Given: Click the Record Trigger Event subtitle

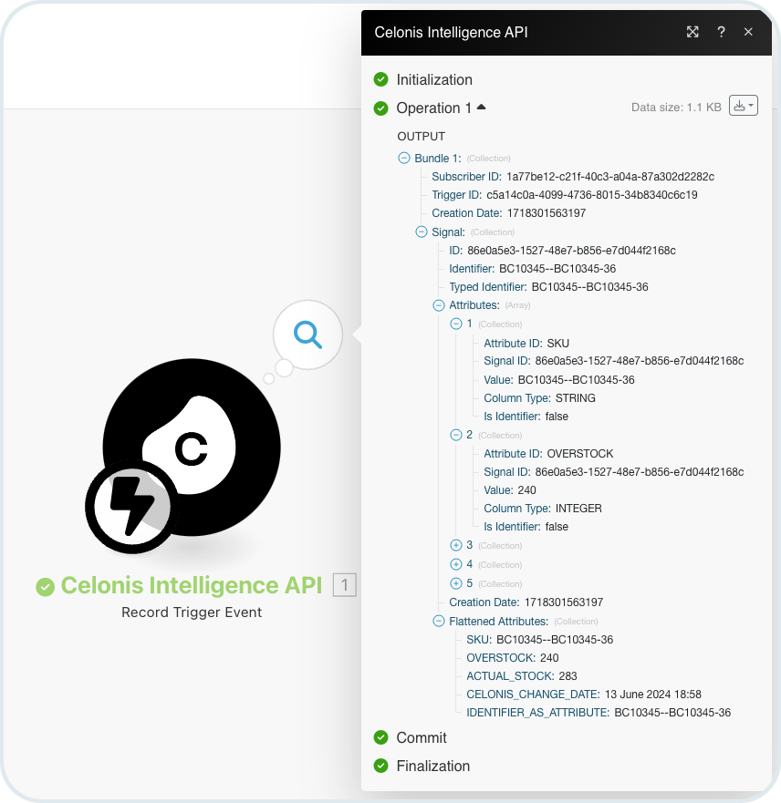Looking at the screenshot, I should pos(192,613).
